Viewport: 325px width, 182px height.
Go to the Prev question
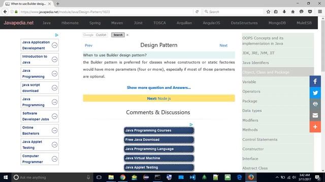pyautogui.click(x=88, y=45)
